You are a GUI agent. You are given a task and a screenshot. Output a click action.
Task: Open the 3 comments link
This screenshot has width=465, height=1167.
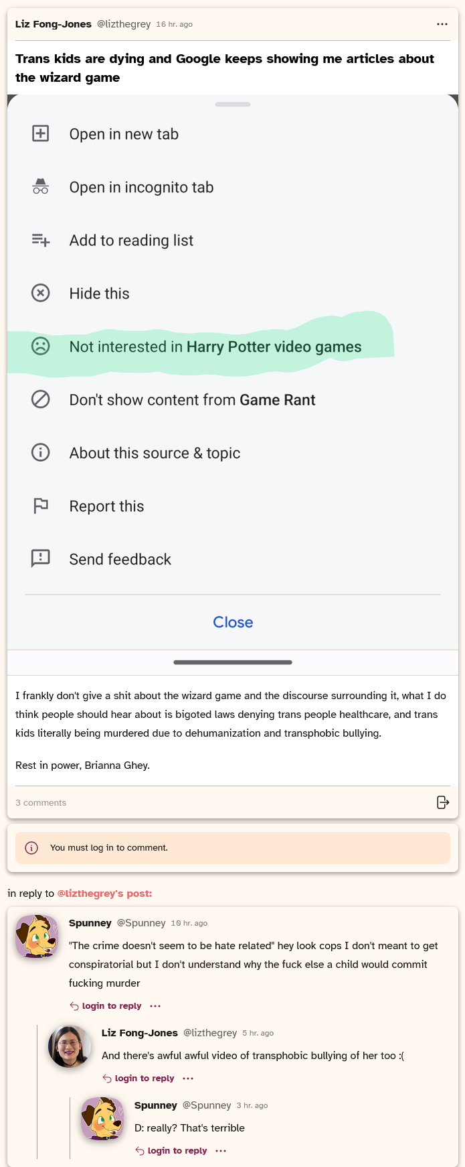(41, 802)
